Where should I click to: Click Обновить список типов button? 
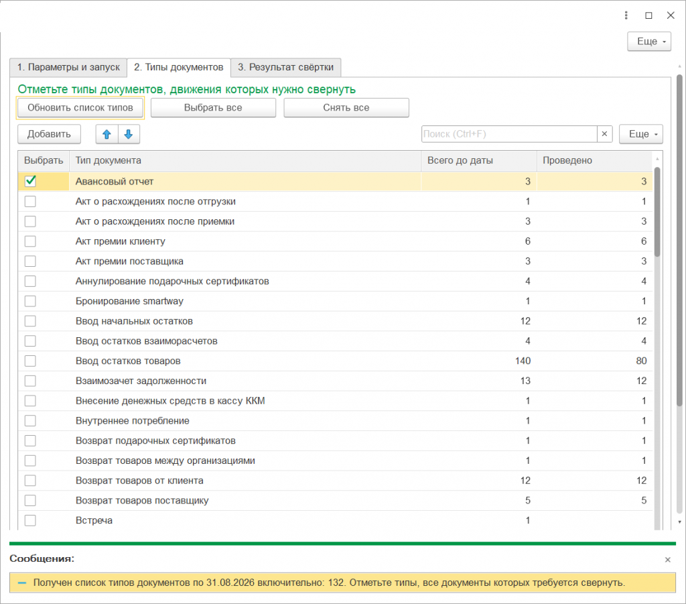pyautogui.click(x=80, y=108)
